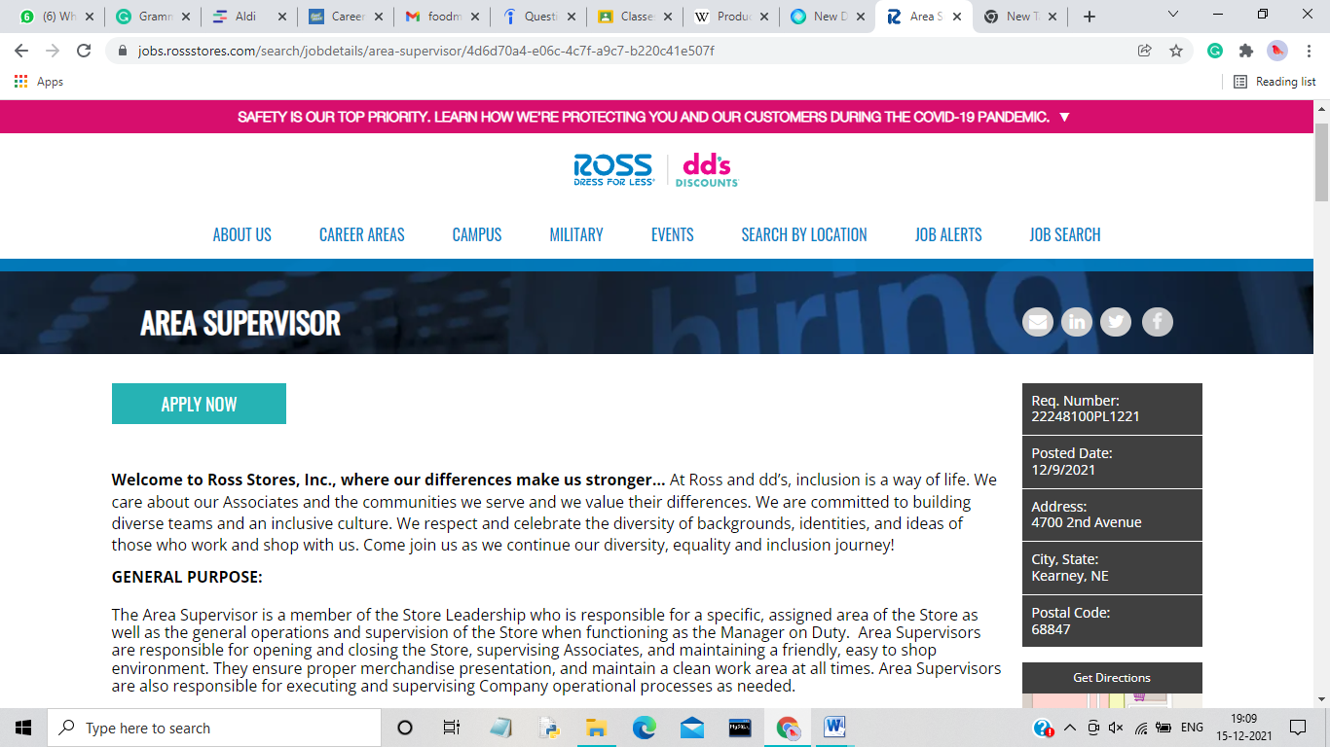
Task: Reload the page with refresh icon
Action: 84,51
